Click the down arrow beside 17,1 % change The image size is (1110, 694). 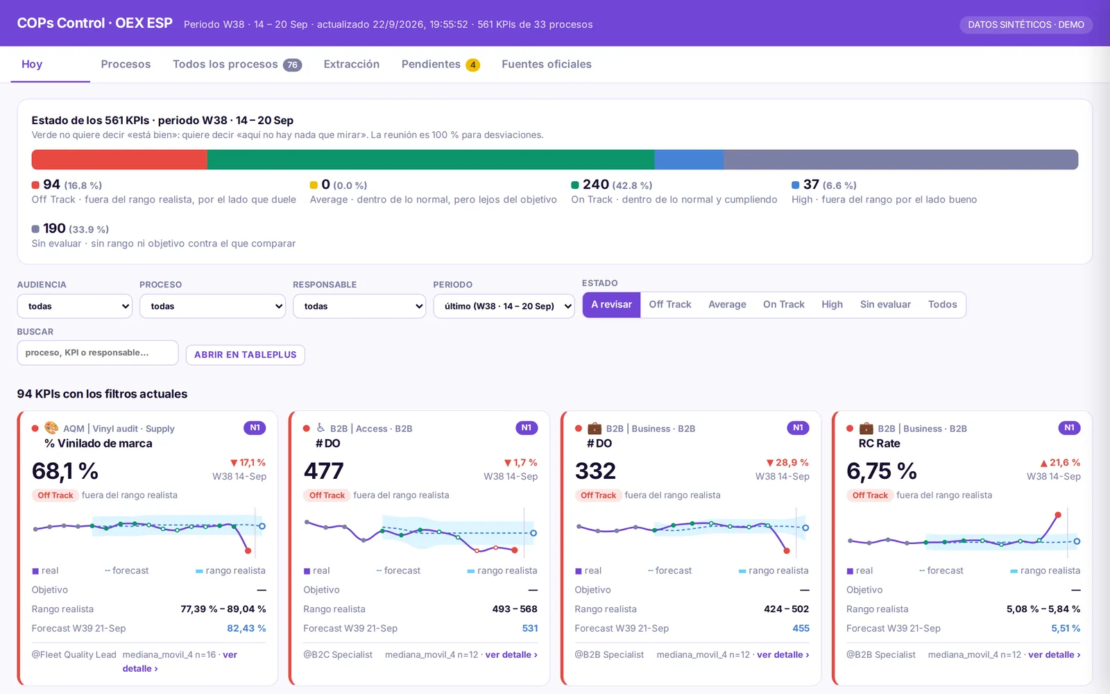234,463
